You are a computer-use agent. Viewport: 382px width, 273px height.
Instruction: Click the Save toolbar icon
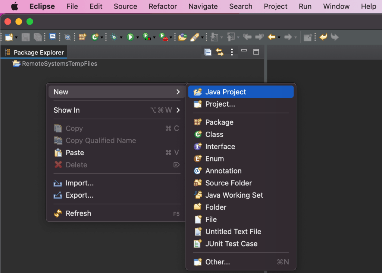[26, 37]
